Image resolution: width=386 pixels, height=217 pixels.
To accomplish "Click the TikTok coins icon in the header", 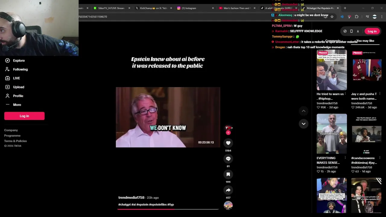I will (x=345, y=31).
